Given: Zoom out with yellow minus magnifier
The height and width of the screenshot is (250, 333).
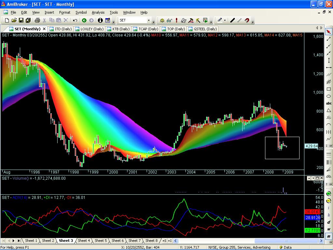Looking at the screenshot, I should click(329, 201).
